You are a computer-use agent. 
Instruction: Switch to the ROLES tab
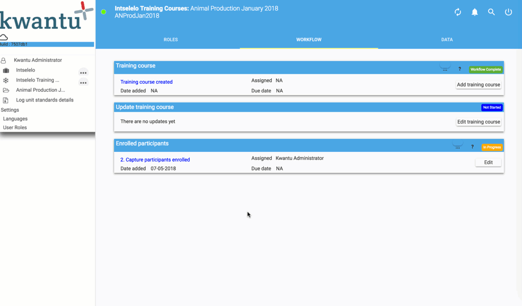click(171, 40)
